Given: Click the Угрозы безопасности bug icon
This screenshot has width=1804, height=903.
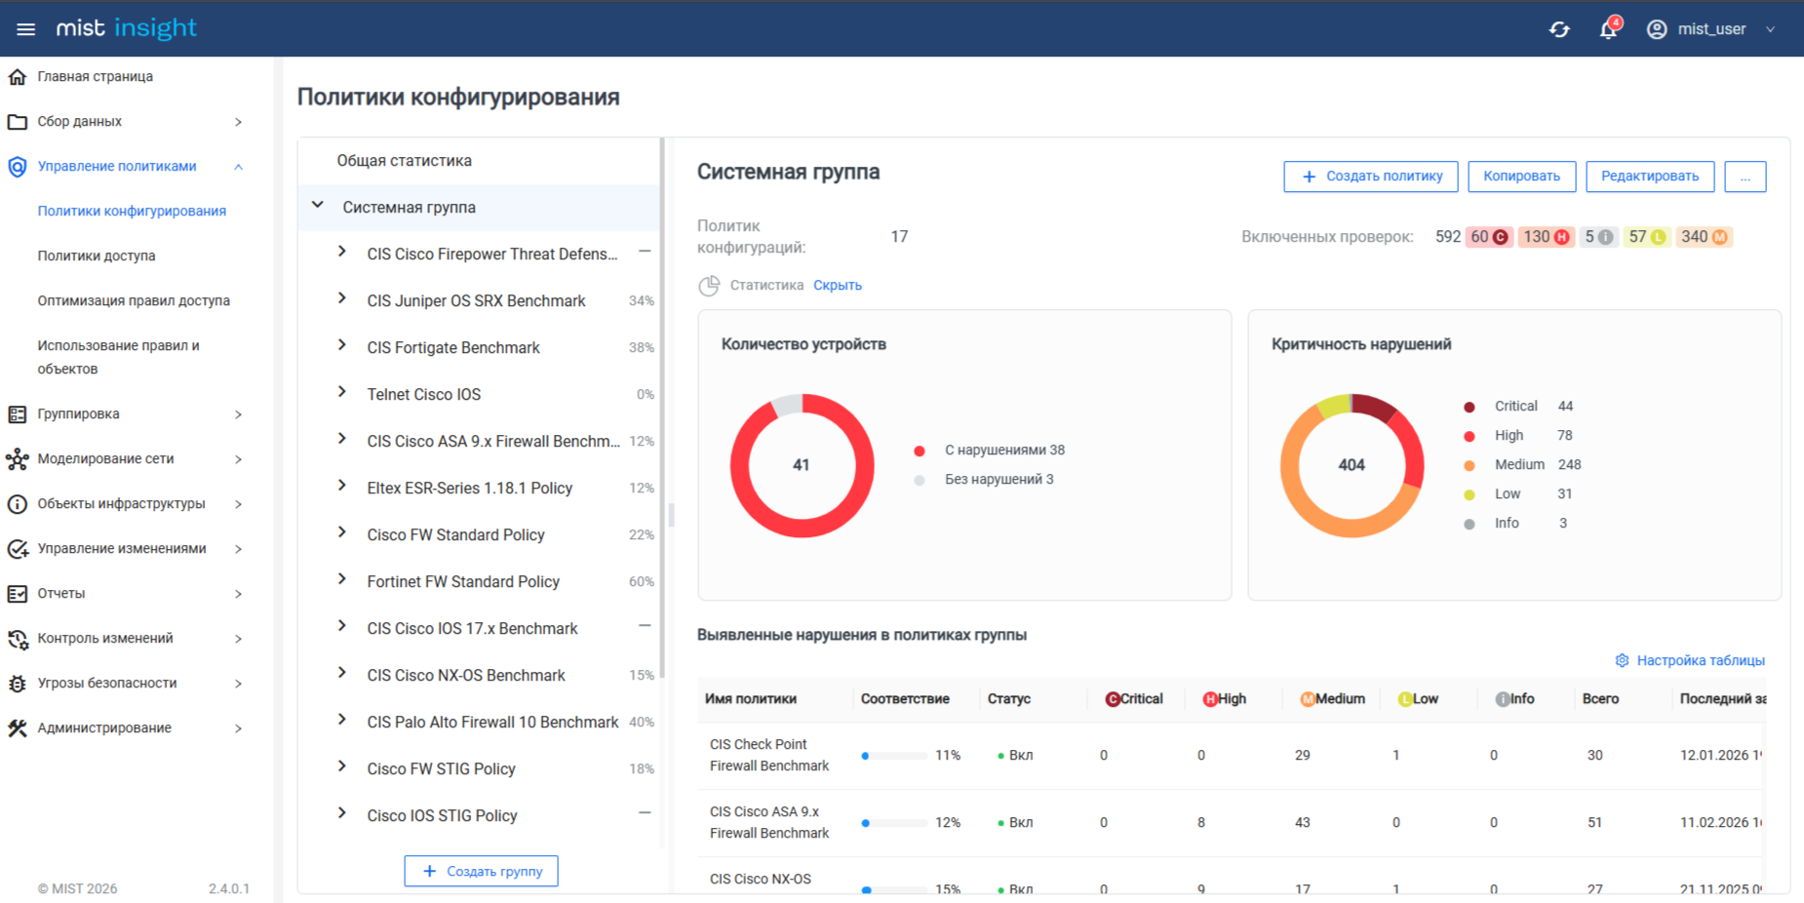Looking at the screenshot, I should click(x=18, y=684).
